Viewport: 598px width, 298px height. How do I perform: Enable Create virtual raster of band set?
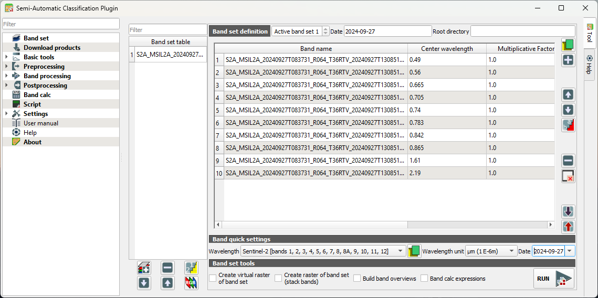pos(213,279)
